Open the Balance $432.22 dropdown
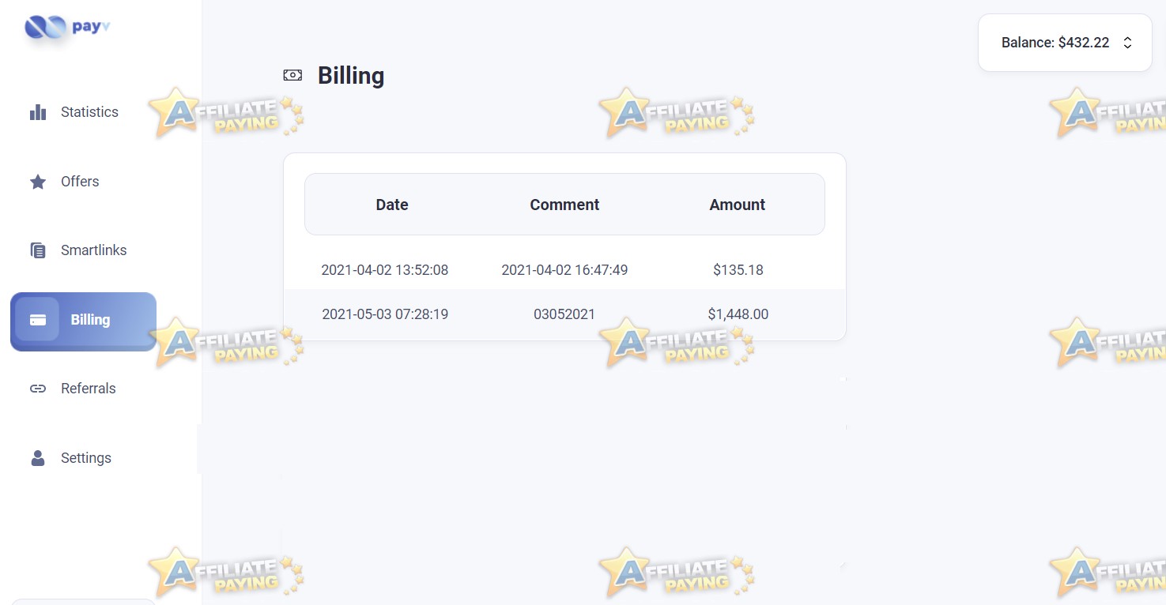This screenshot has height=605, width=1166. pos(1065,43)
